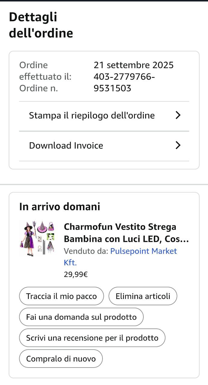Tap the chevron next to Download Invoice
Screen dimensions: 208x385
pos(178,146)
